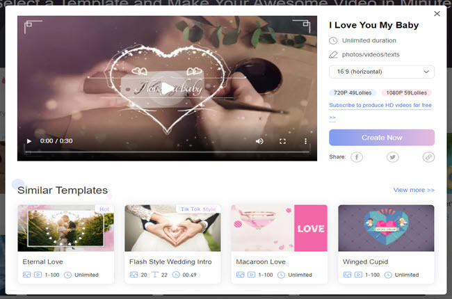Close the template preview dialog
The height and width of the screenshot is (299, 452).
[x=437, y=13]
